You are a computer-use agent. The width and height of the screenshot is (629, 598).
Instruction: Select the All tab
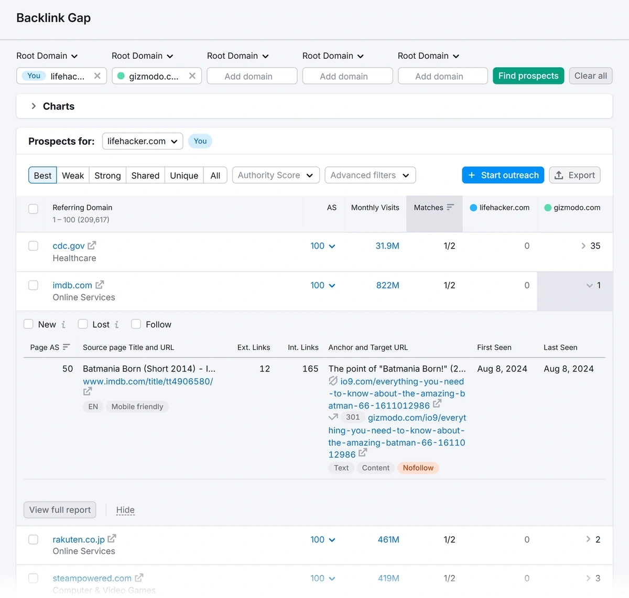[x=215, y=175]
